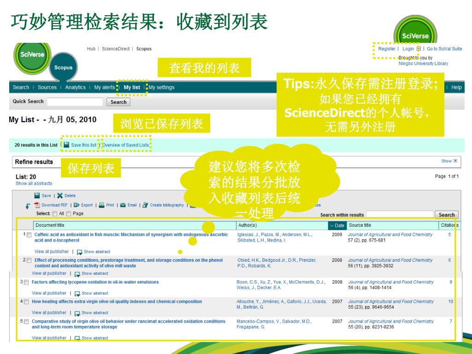
Task: Click the Export icon
Action: coord(77,205)
